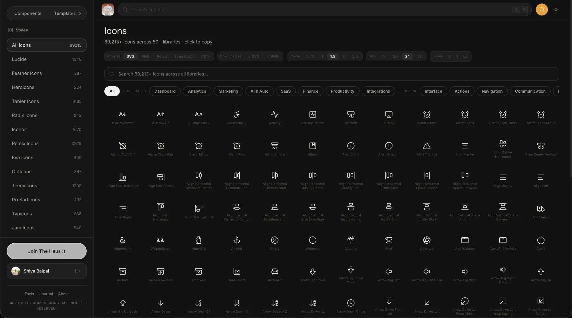
Task: Filter icons by Dashboard category
Action: pos(165,91)
